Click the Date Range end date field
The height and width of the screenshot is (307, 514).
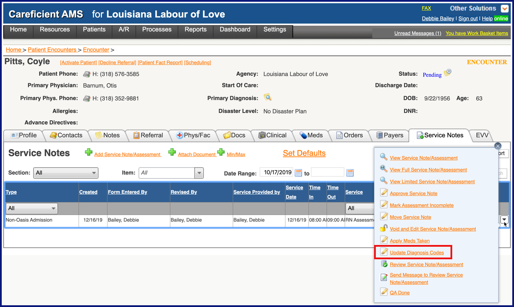tap(328, 172)
